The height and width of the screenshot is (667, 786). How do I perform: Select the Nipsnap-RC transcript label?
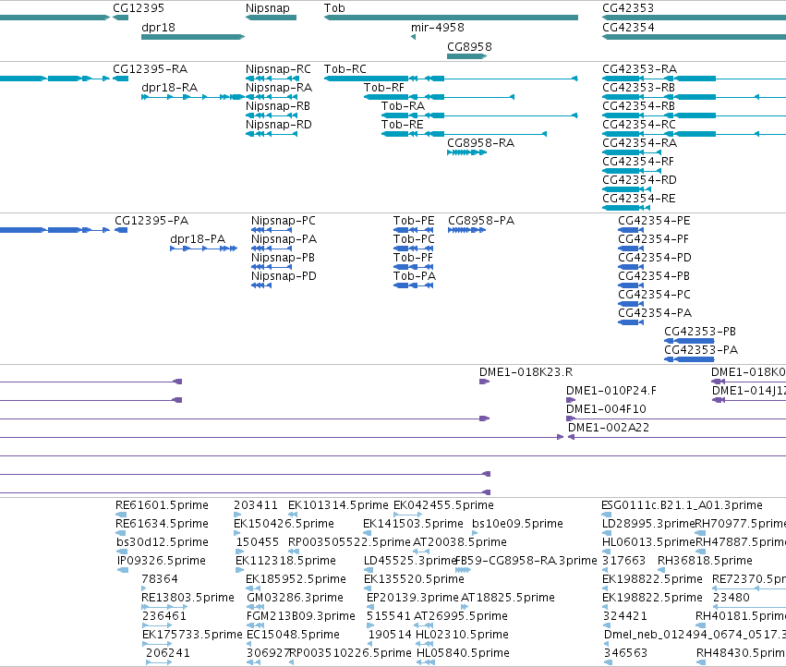tap(278, 69)
